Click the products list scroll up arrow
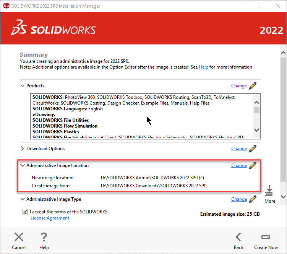This screenshot has height=254, width=287. point(256,102)
